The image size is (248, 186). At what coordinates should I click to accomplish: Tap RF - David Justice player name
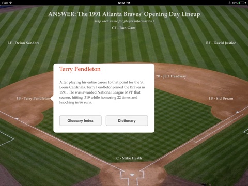coord(221,43)
